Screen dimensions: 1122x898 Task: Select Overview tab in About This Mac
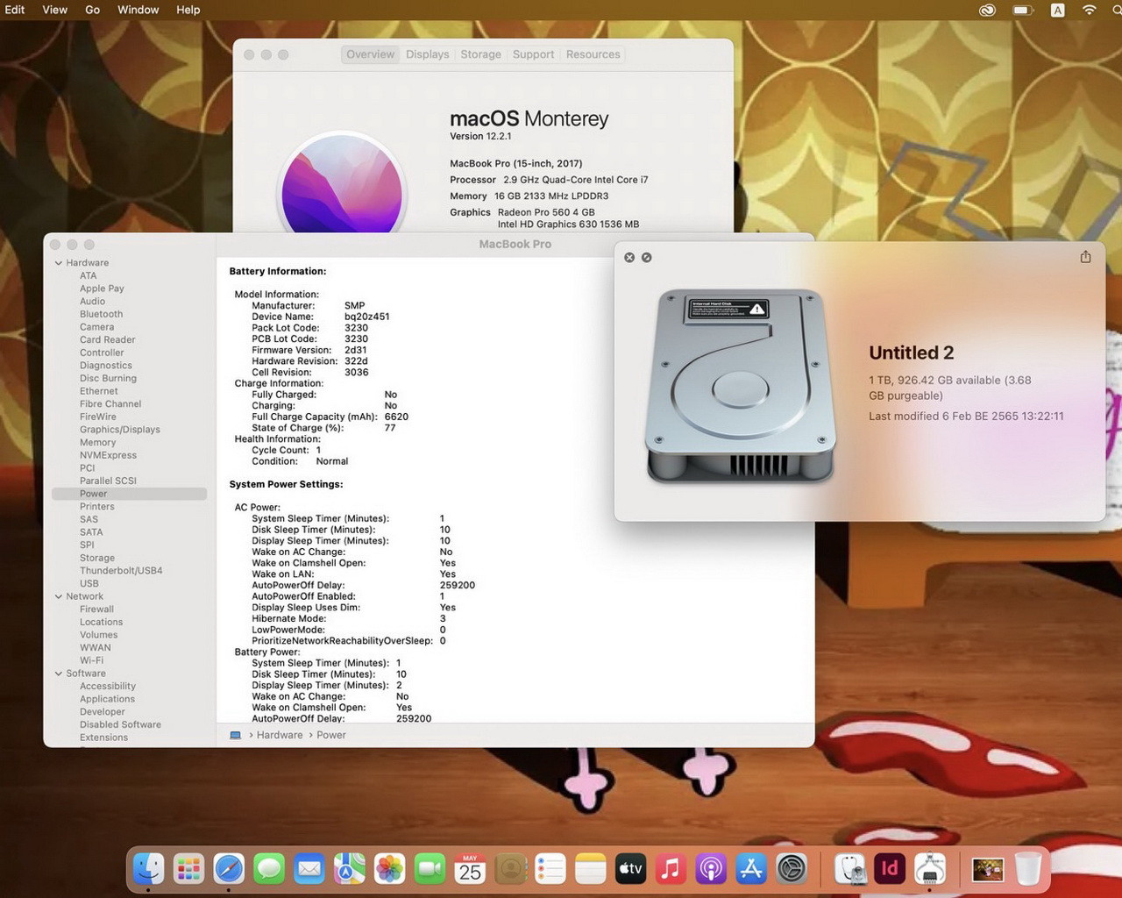tap(370, 54)
